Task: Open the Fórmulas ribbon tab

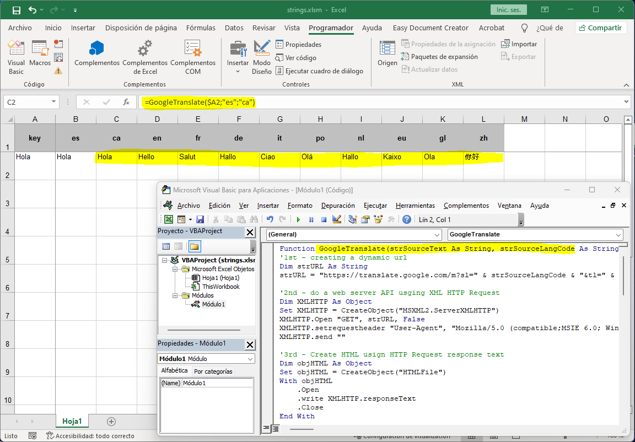Action: tap(201, 28)
